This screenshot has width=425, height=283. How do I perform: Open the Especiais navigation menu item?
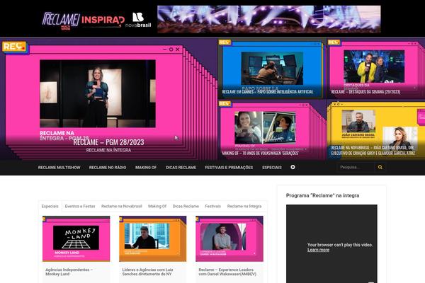coord(272,168)
